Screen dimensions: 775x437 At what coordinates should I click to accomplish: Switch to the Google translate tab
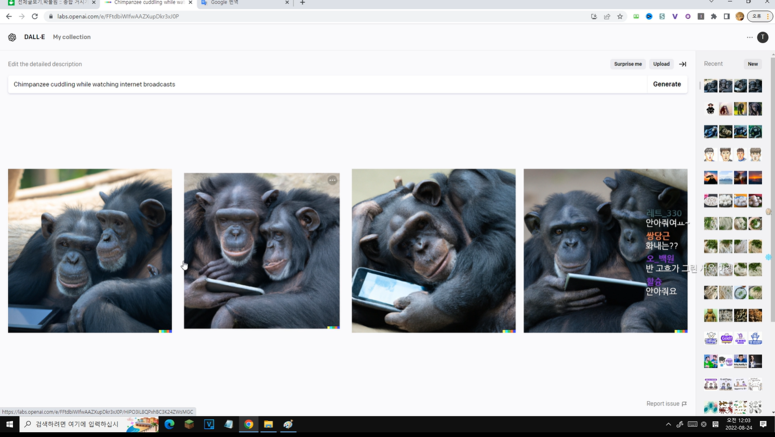pyautogui.click(x=244, y=3)
